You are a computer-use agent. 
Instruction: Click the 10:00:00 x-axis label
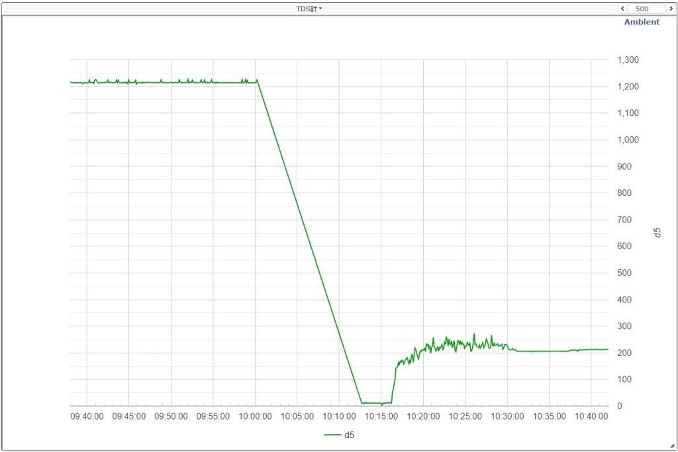255,416
